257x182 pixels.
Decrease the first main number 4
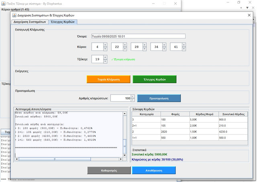pos(105,49)
